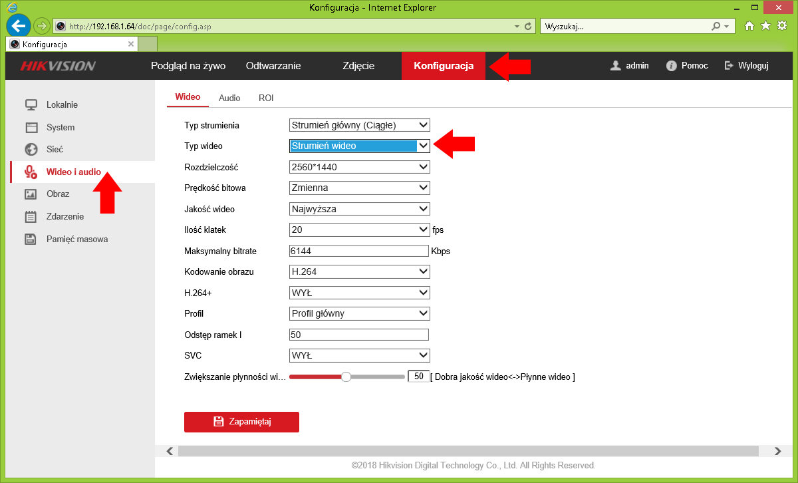This screenshot has height=483, width=798.
Task: Click the video smoothness slider handle
Action: (346, 377)
